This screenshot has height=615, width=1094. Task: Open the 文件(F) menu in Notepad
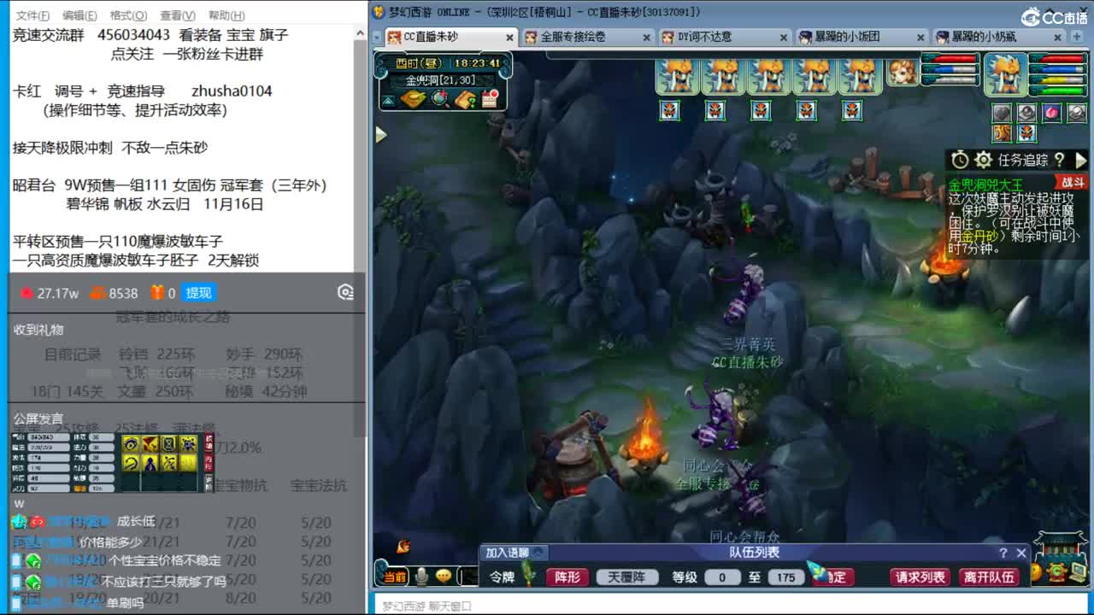32,15
